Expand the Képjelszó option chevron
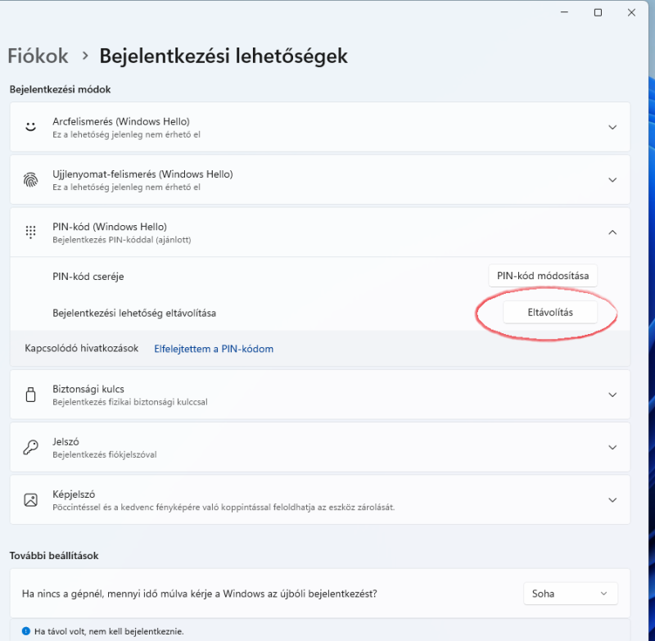This screenshot has height=641, width=655. 612,500
